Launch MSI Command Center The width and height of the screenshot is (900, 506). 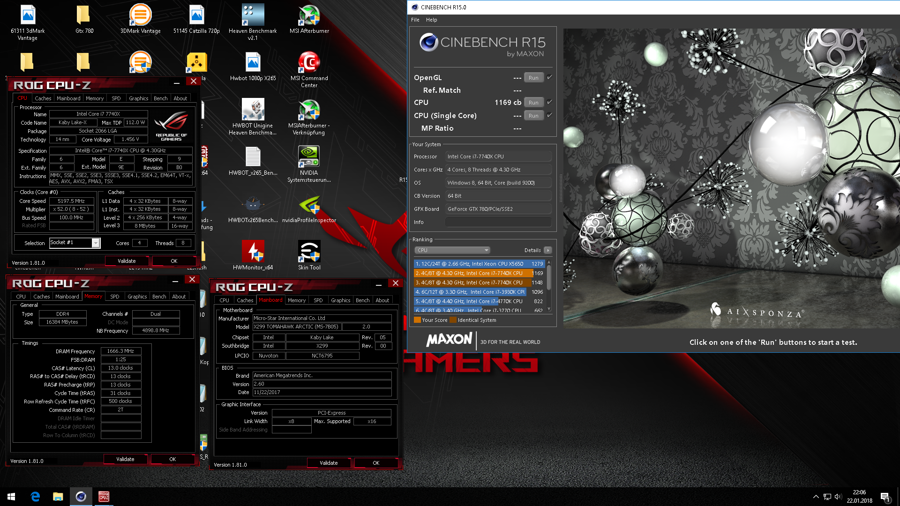click(x=309, y=69)
